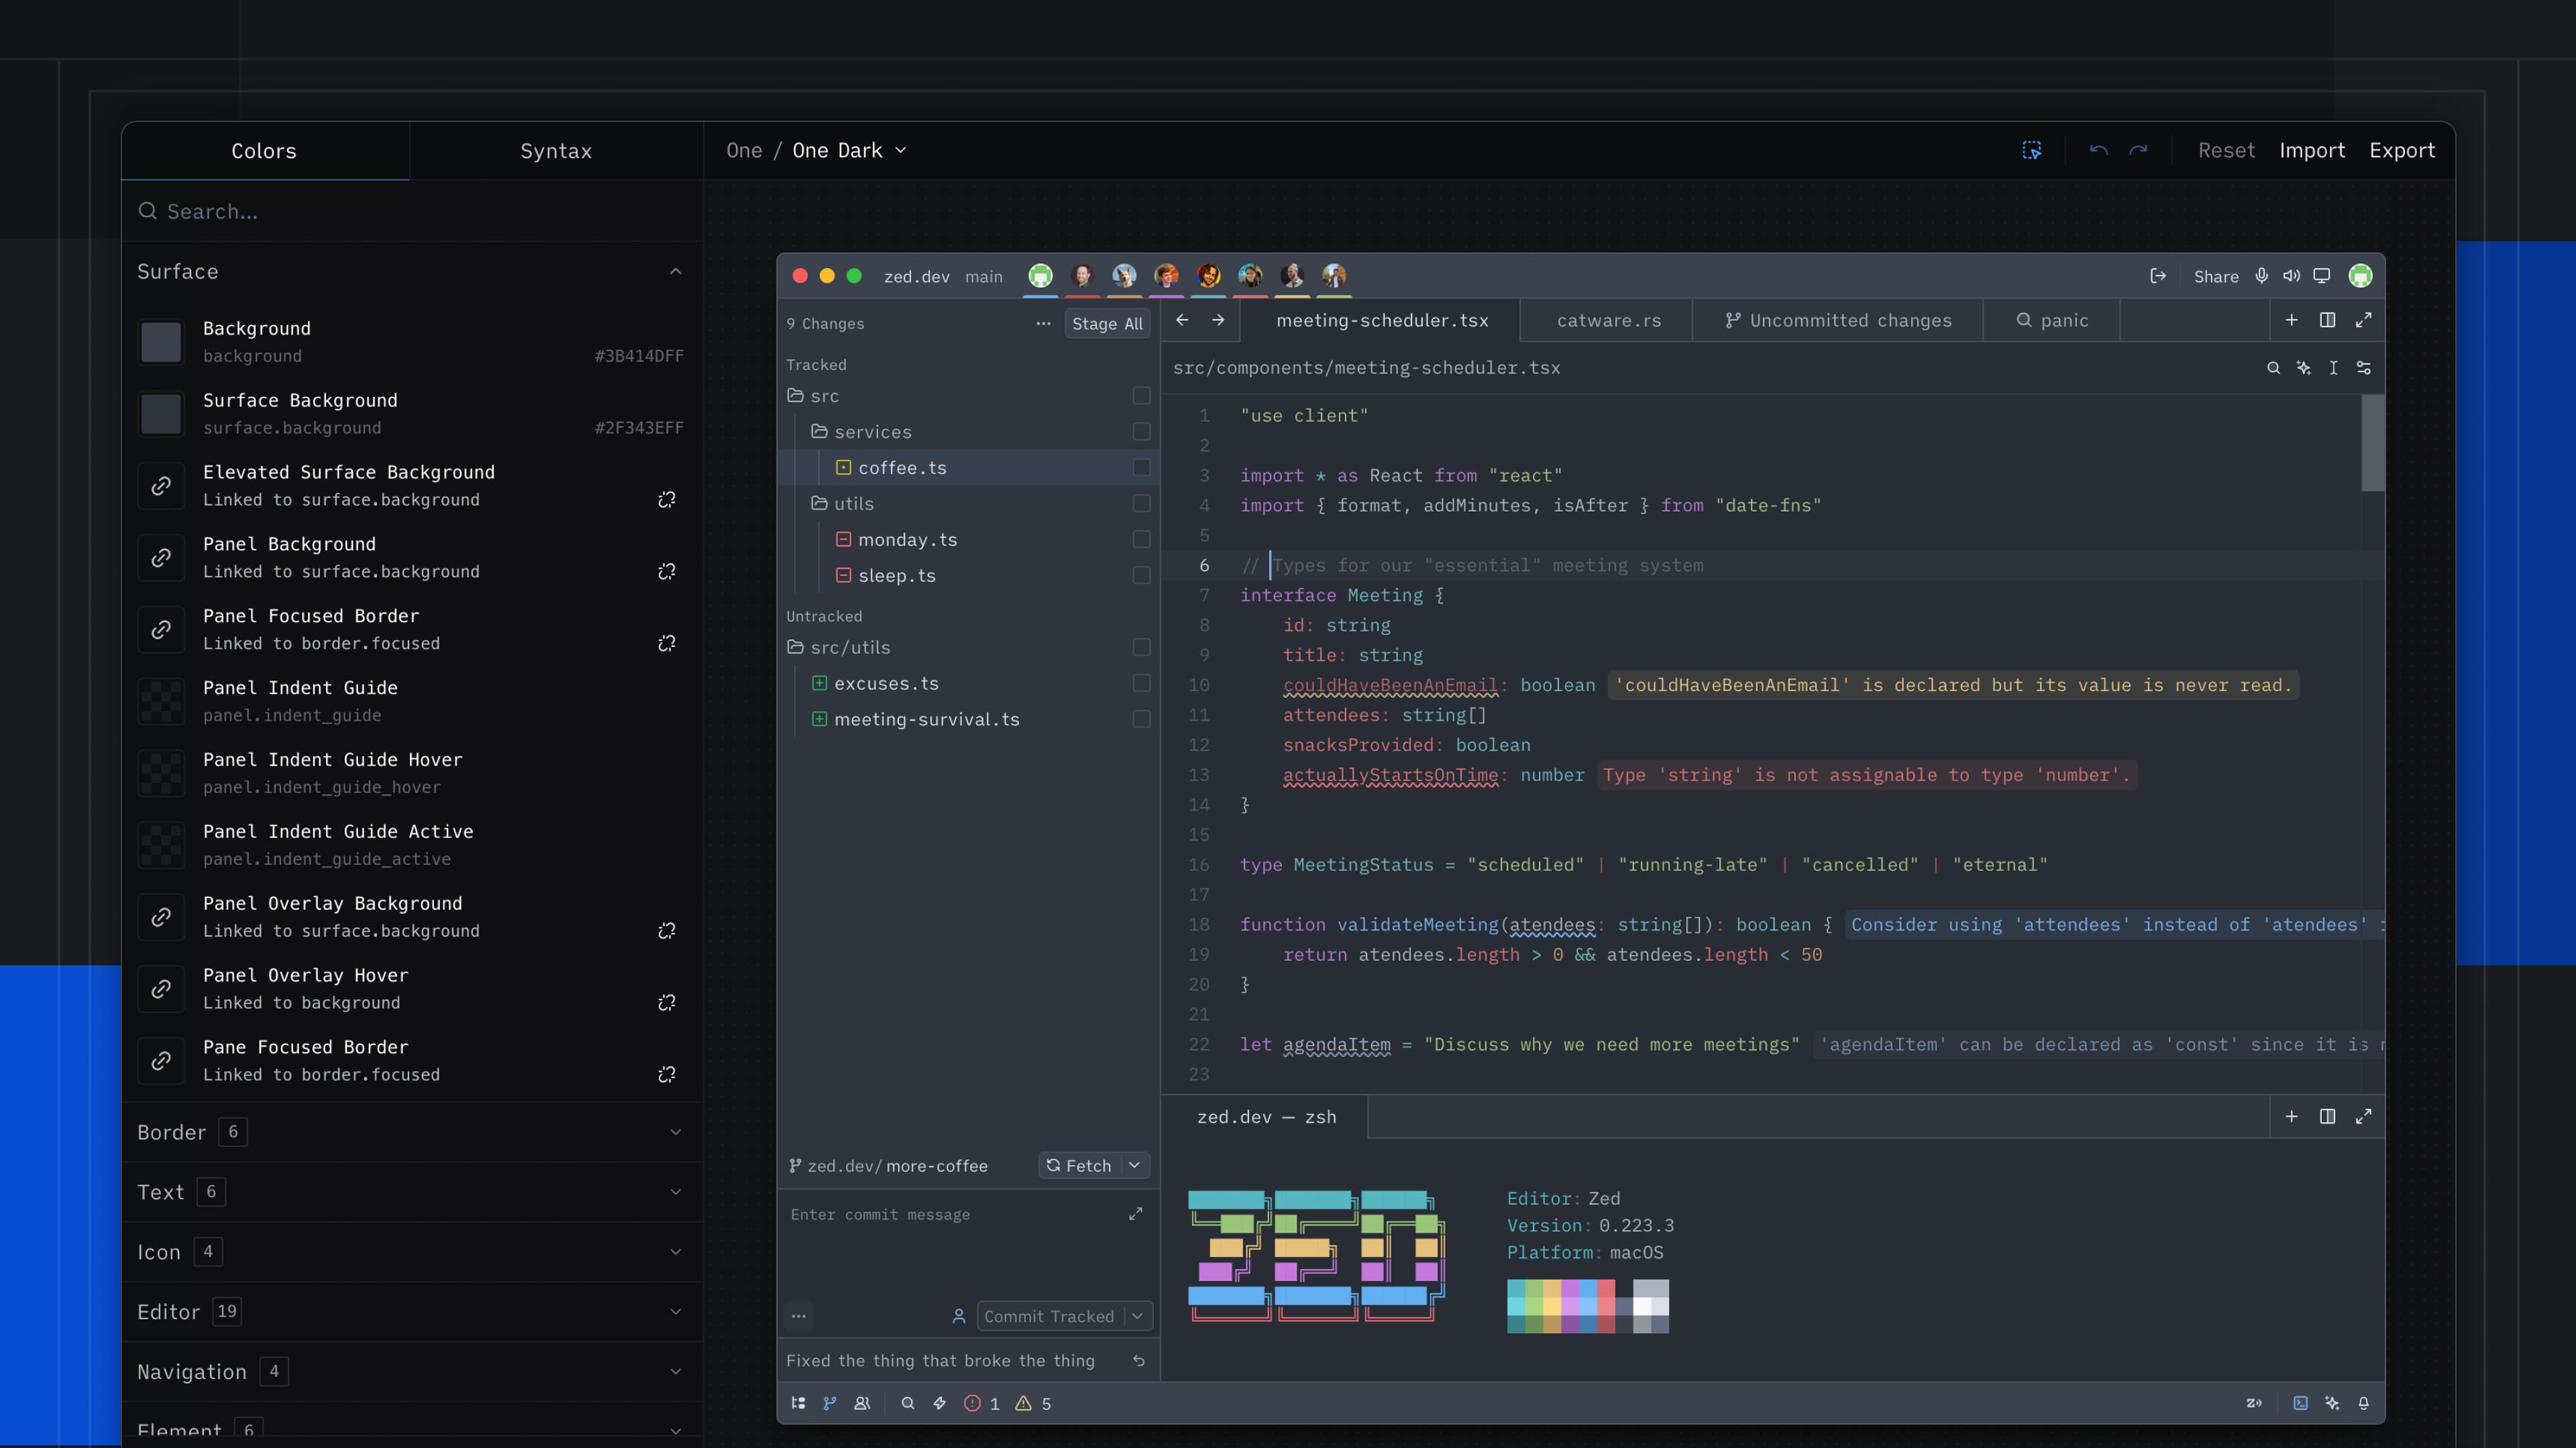Click the notifications bell icon
This screenshot has height=1448, width=2576.
click(2364, 1403)
